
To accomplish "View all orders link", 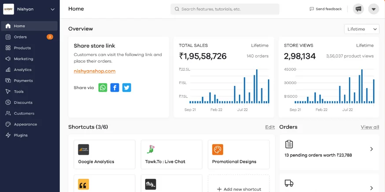I will [x=370, y=127].
